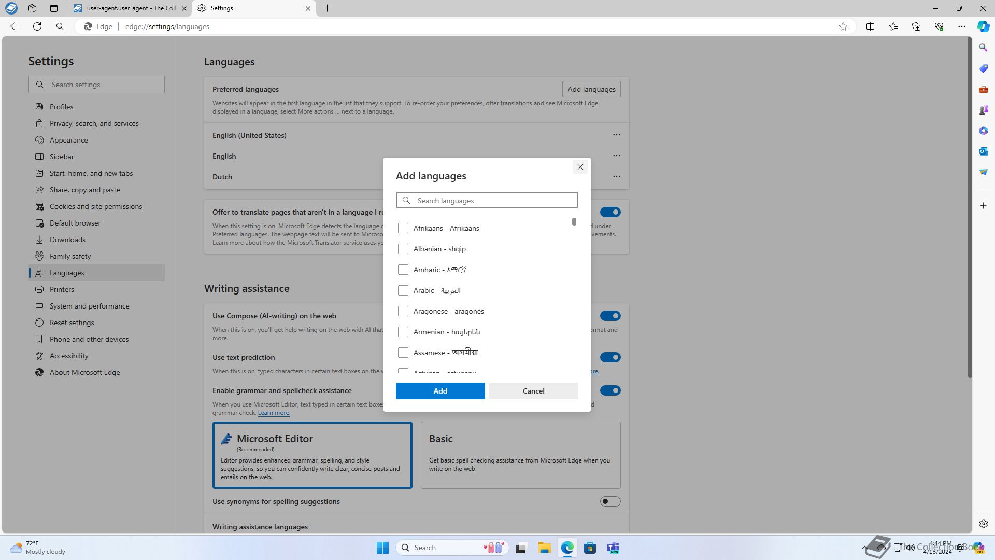The image size is (995, 560).
Task: Click the settings page vertical scrollbar
Action: pos(969,207)
